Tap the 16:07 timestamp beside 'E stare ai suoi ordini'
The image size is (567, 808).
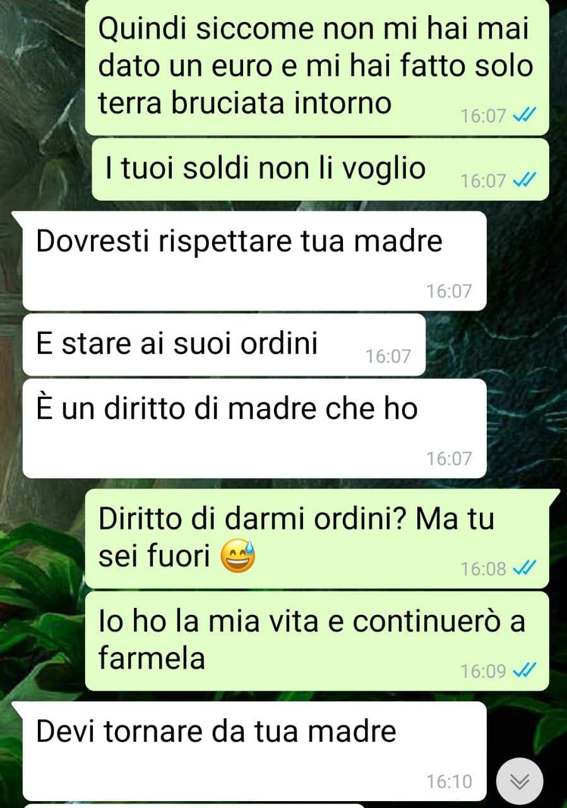[388, 357]
